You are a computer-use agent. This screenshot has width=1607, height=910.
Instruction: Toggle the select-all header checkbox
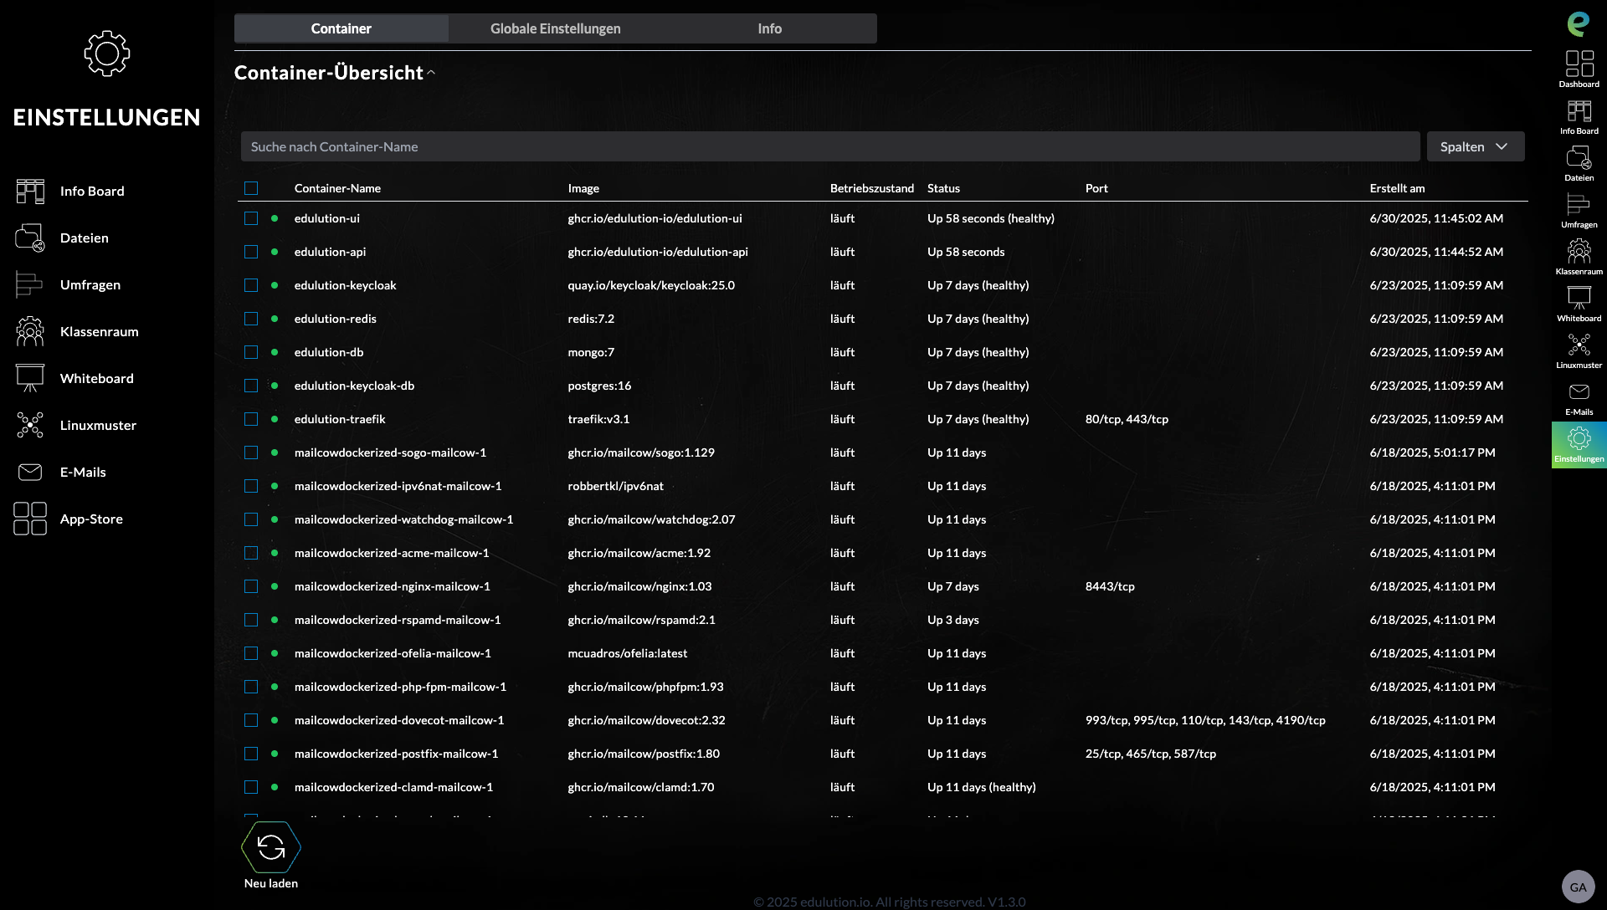(x=251, y=188)
